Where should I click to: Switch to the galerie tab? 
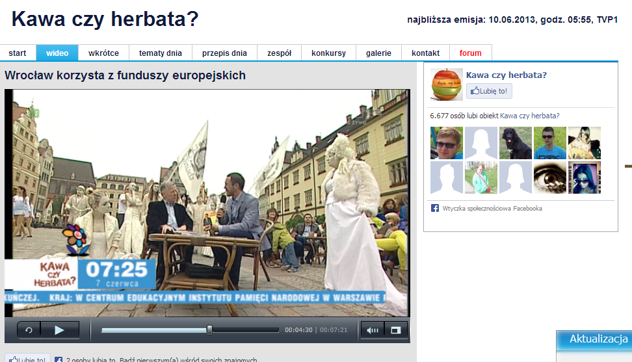click(x=378, y=53)
